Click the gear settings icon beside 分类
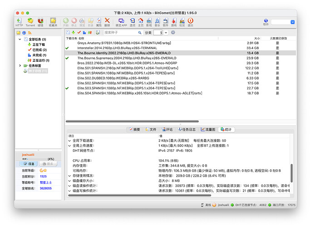 [173, 32]
